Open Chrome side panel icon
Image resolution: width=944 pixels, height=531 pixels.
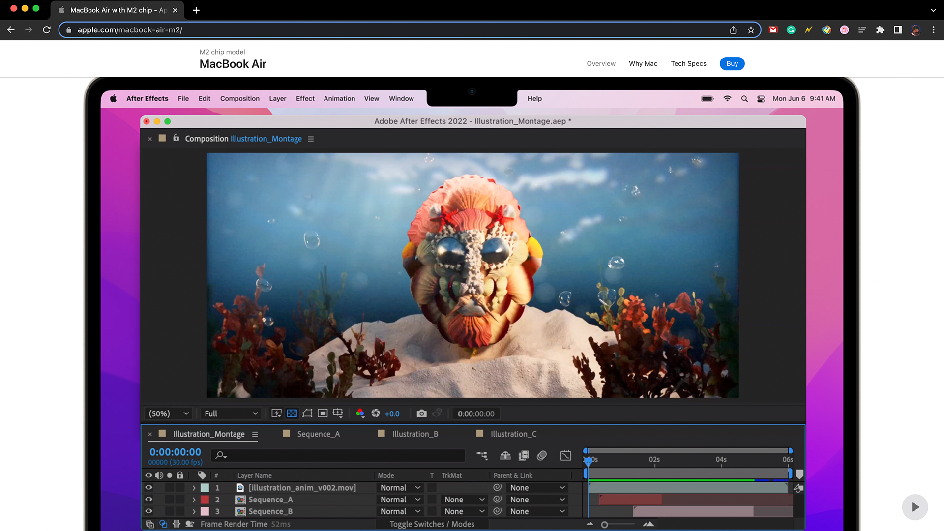pyautogui.click(x=898, y=30)
